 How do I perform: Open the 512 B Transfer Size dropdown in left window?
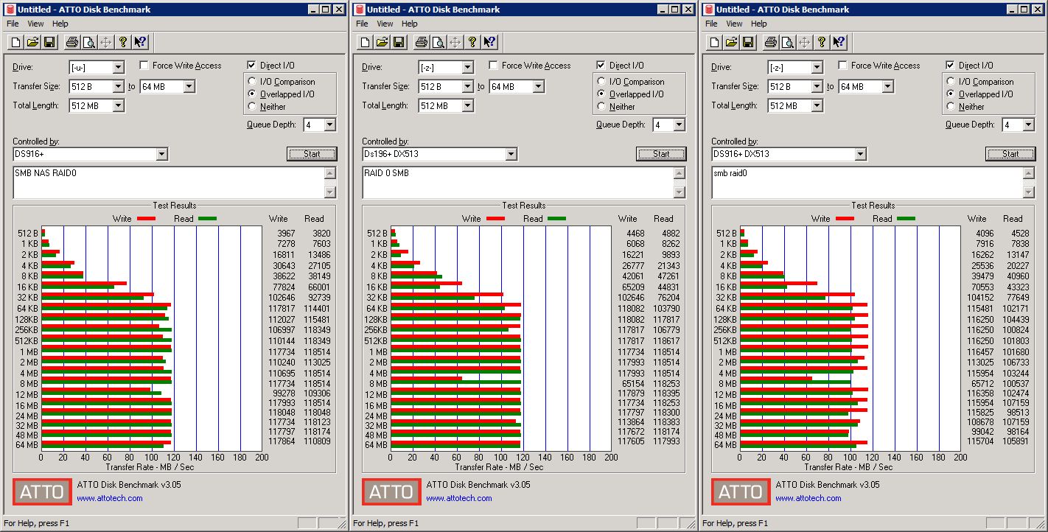(118, 87)
